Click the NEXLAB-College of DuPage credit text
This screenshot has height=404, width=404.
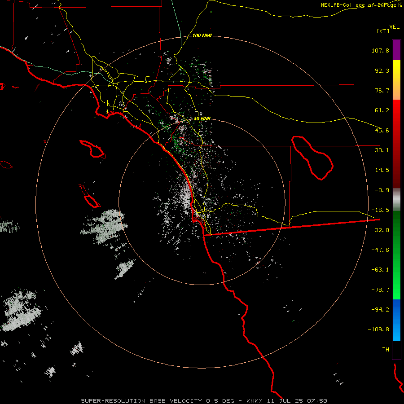(x=361, y=5)
